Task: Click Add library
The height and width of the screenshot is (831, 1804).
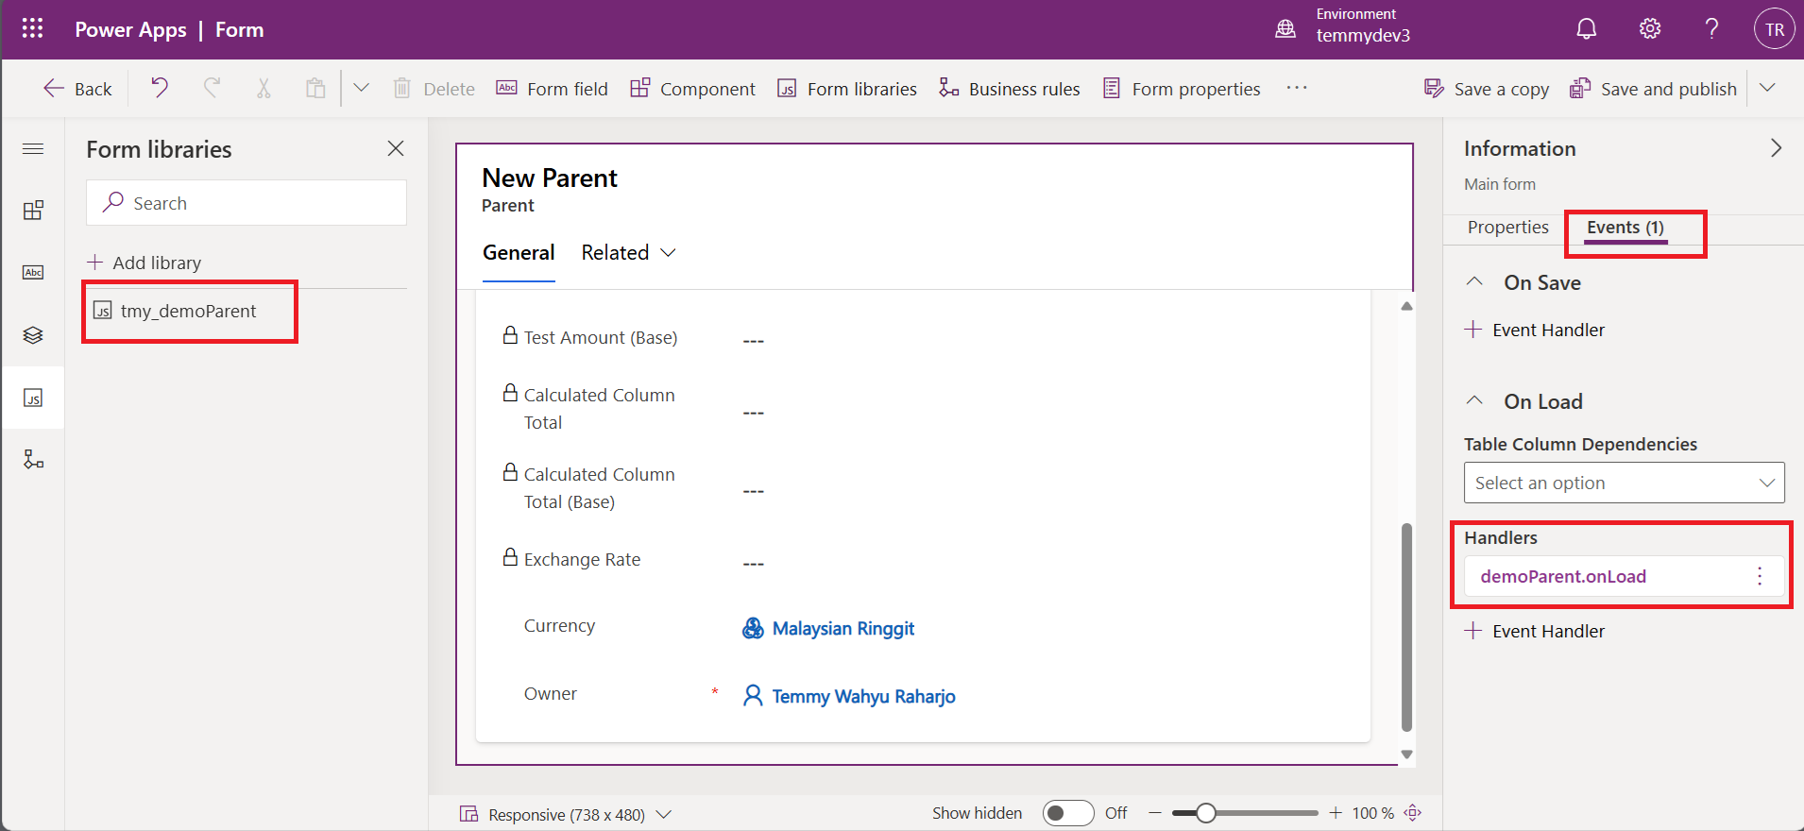Action: tap(145, 263)
